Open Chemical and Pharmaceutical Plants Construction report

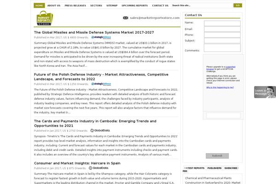pyautogui.click(x=213, y=180)
